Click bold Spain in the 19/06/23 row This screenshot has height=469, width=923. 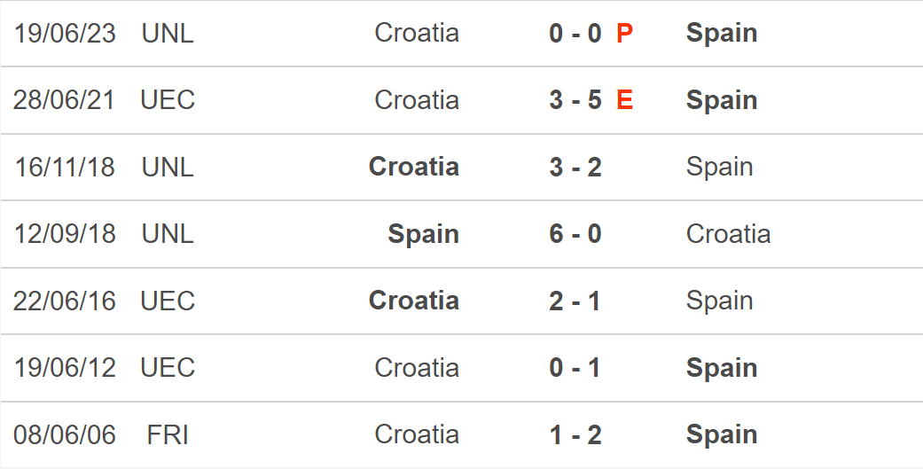tap(722, 34)
